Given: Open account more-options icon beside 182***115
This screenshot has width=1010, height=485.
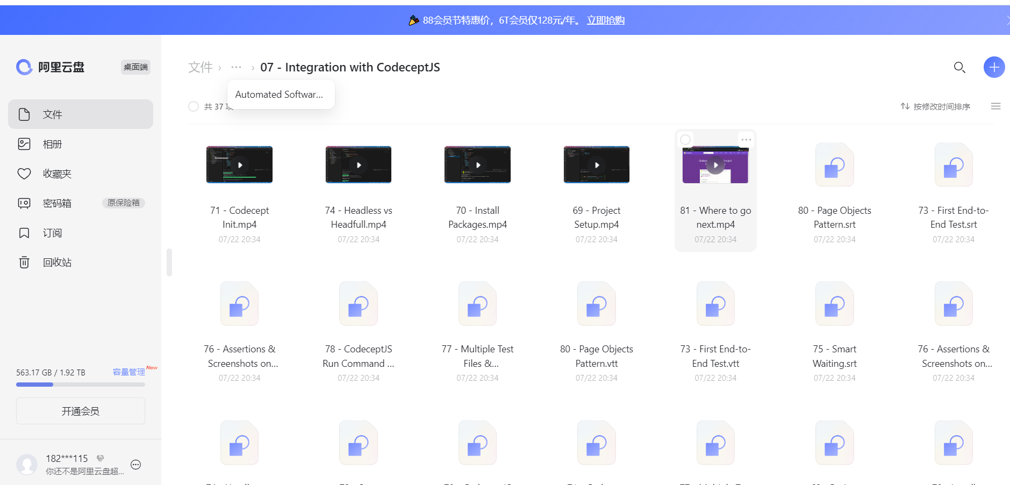Looking at the screenshot, I should 136,465.
